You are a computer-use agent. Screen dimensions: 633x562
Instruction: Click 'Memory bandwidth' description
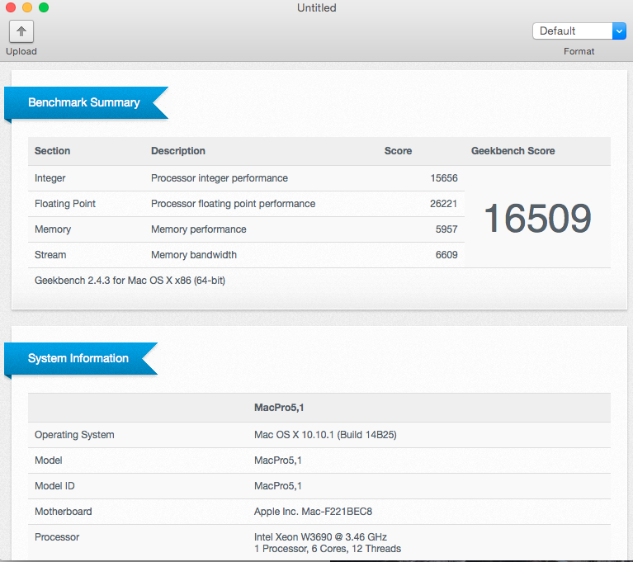click(194, 255)
